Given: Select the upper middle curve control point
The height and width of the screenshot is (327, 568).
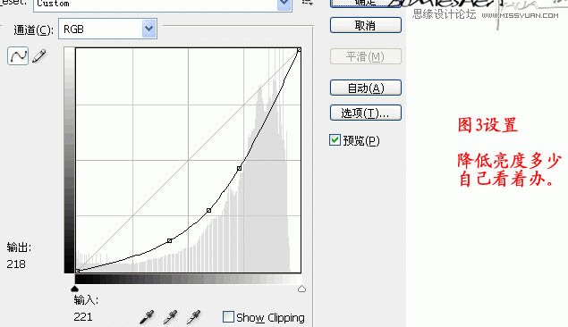Looking at the screenshot, I should tap(239, 168).
